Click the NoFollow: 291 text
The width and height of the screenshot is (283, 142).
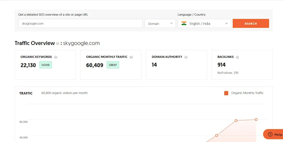[x=228, y=73]
